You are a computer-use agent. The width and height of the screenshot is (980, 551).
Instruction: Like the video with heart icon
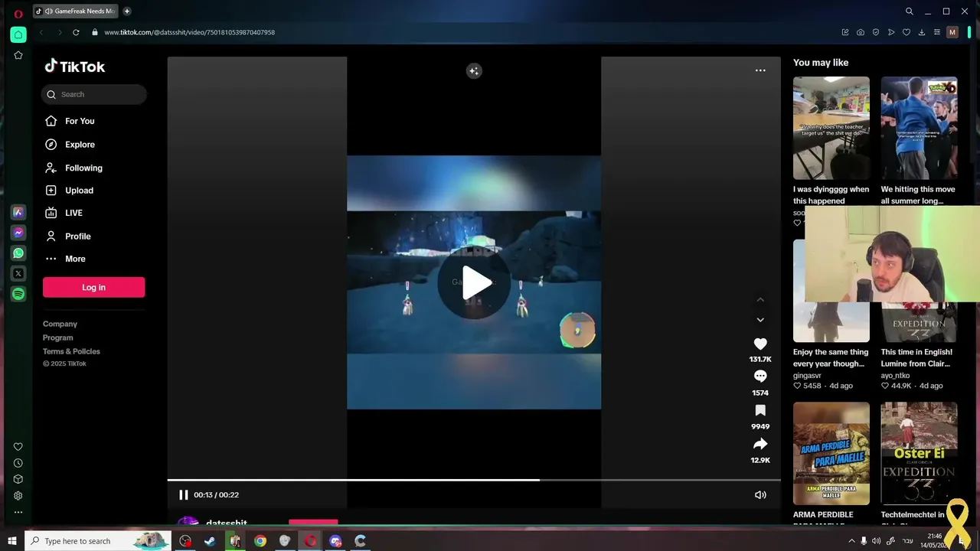click(760, 344)
